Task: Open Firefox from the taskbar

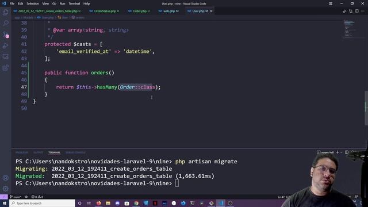Action: [98, 203]
